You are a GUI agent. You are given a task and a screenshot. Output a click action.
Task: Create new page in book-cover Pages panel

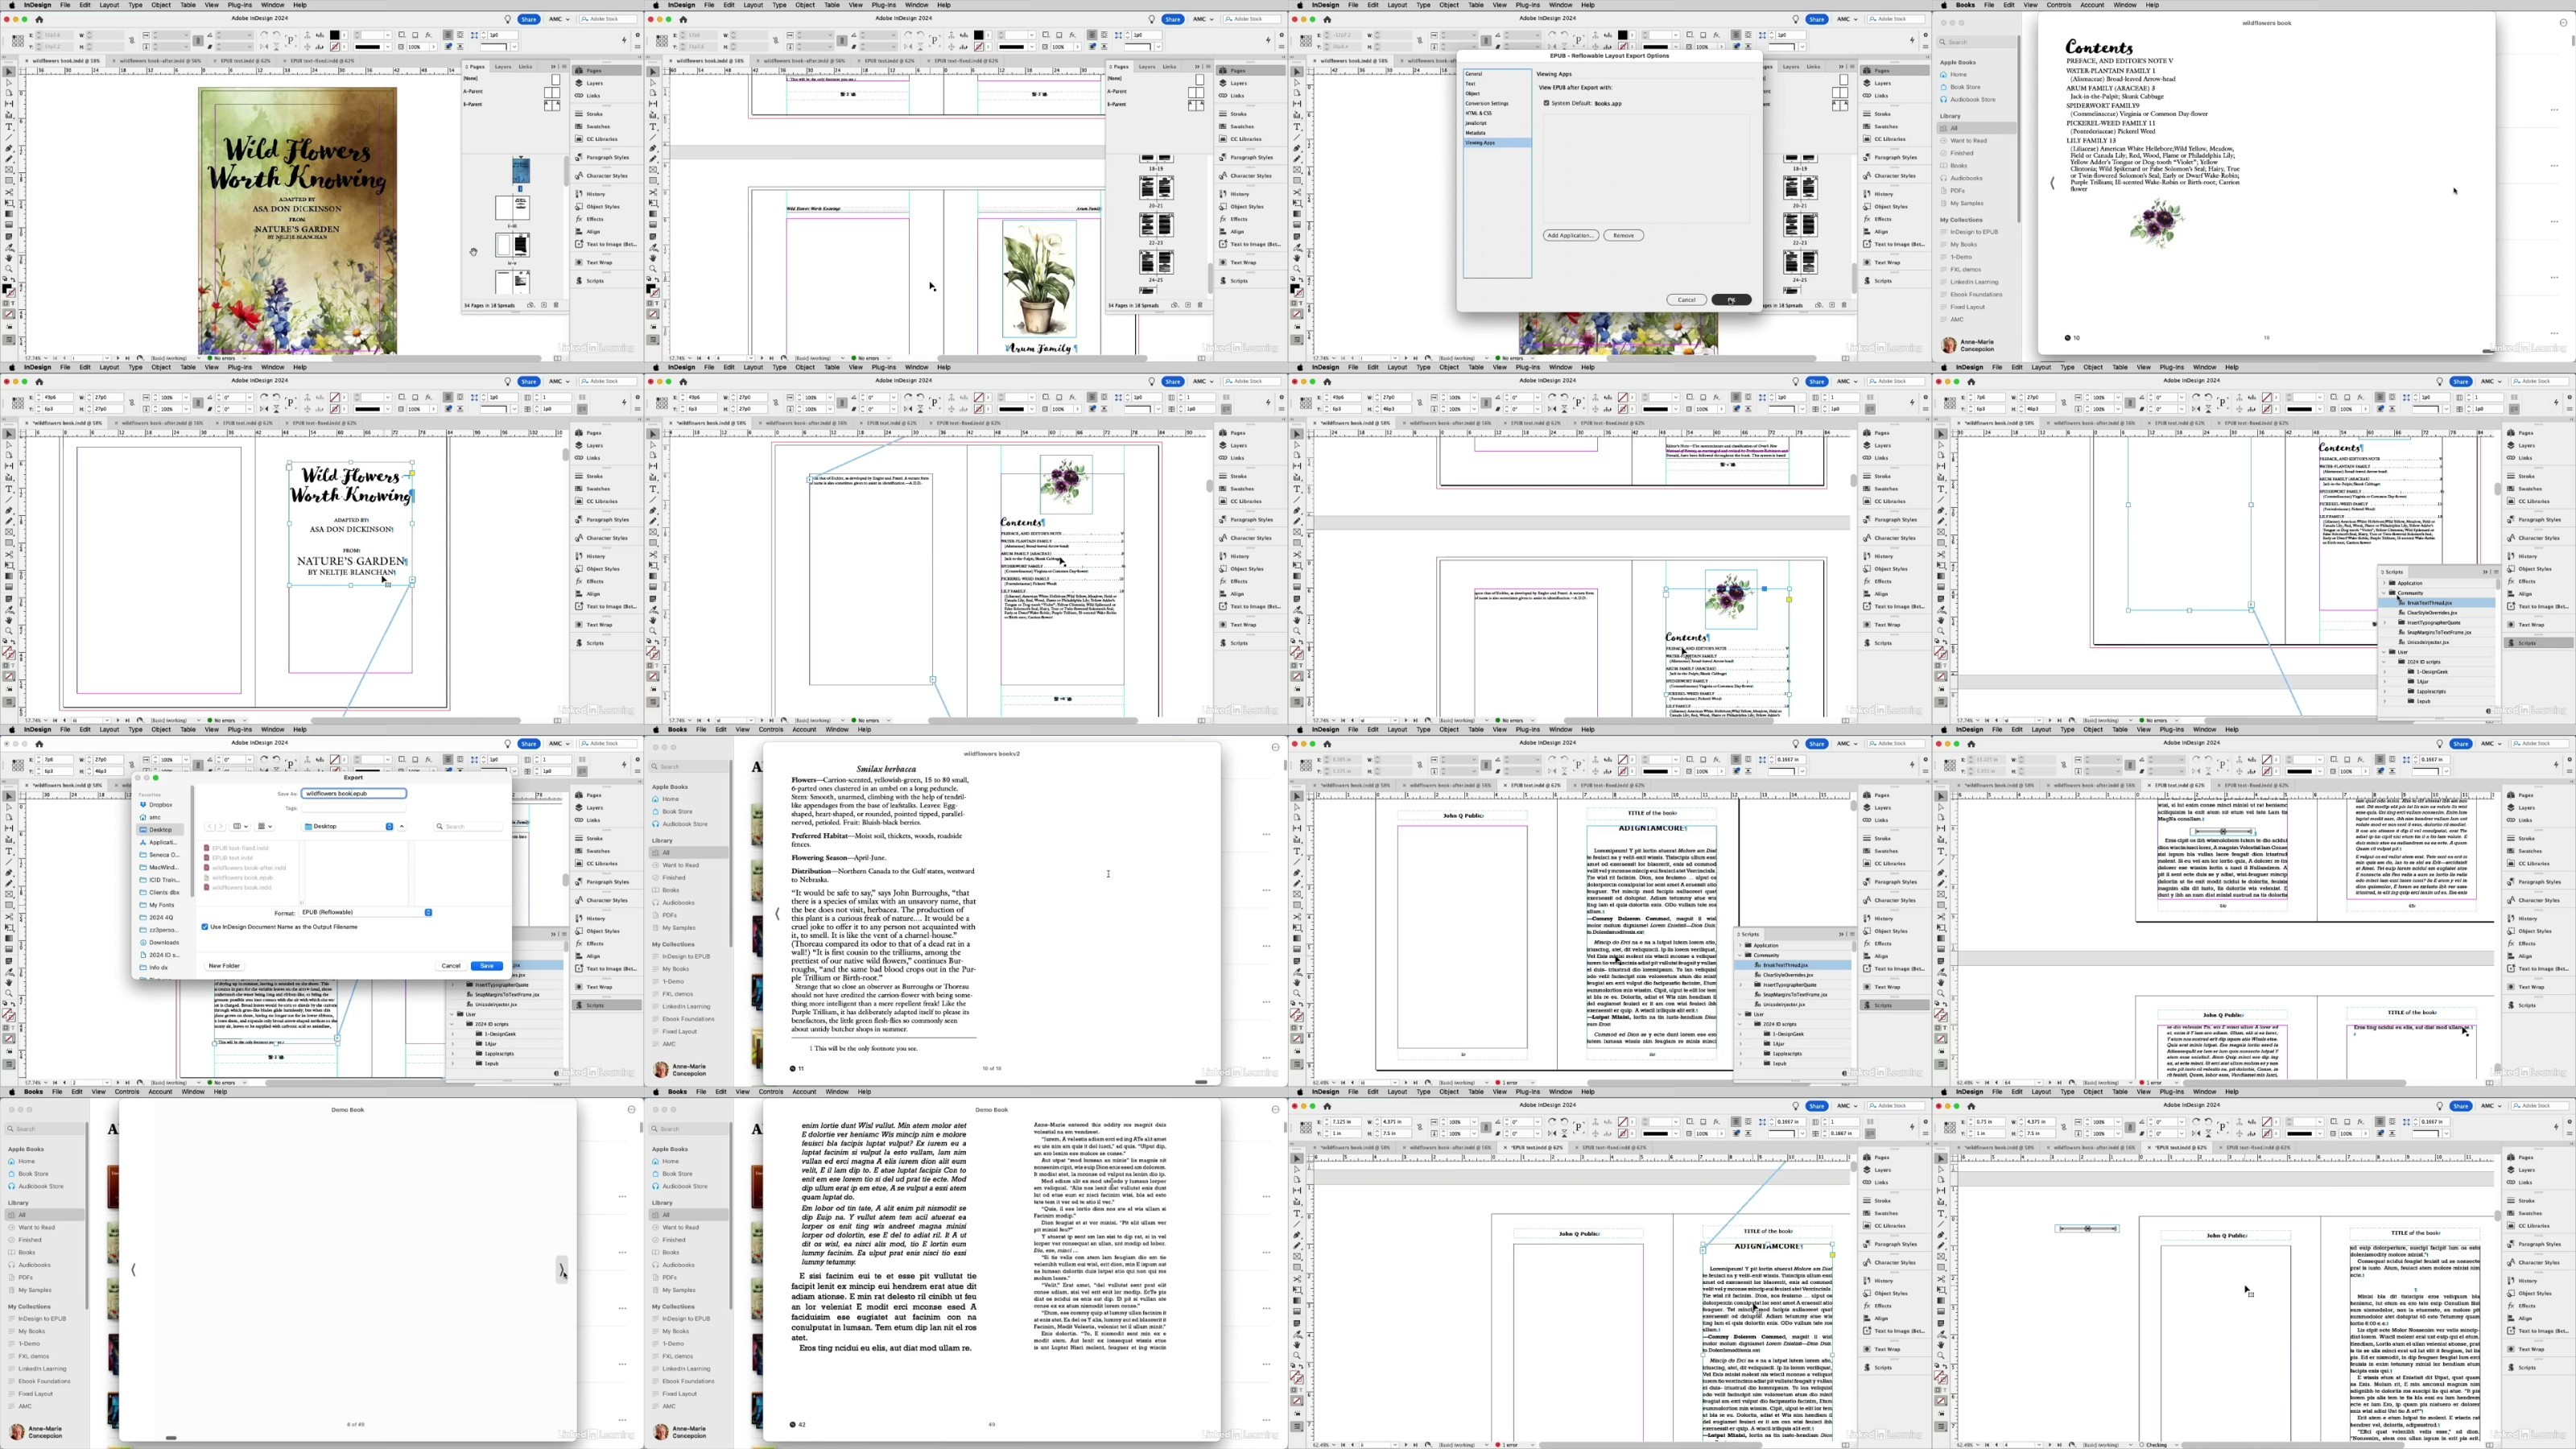(x=544, y=305)
